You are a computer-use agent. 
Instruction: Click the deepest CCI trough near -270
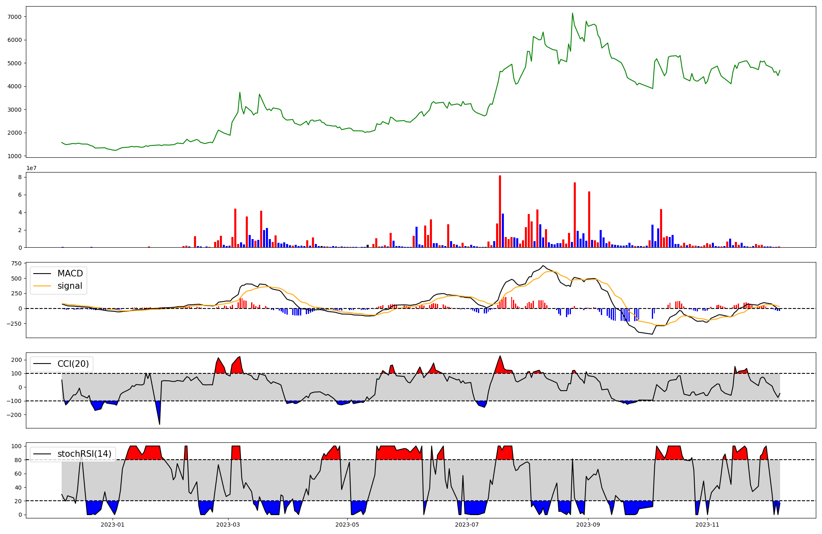(159, 424)
